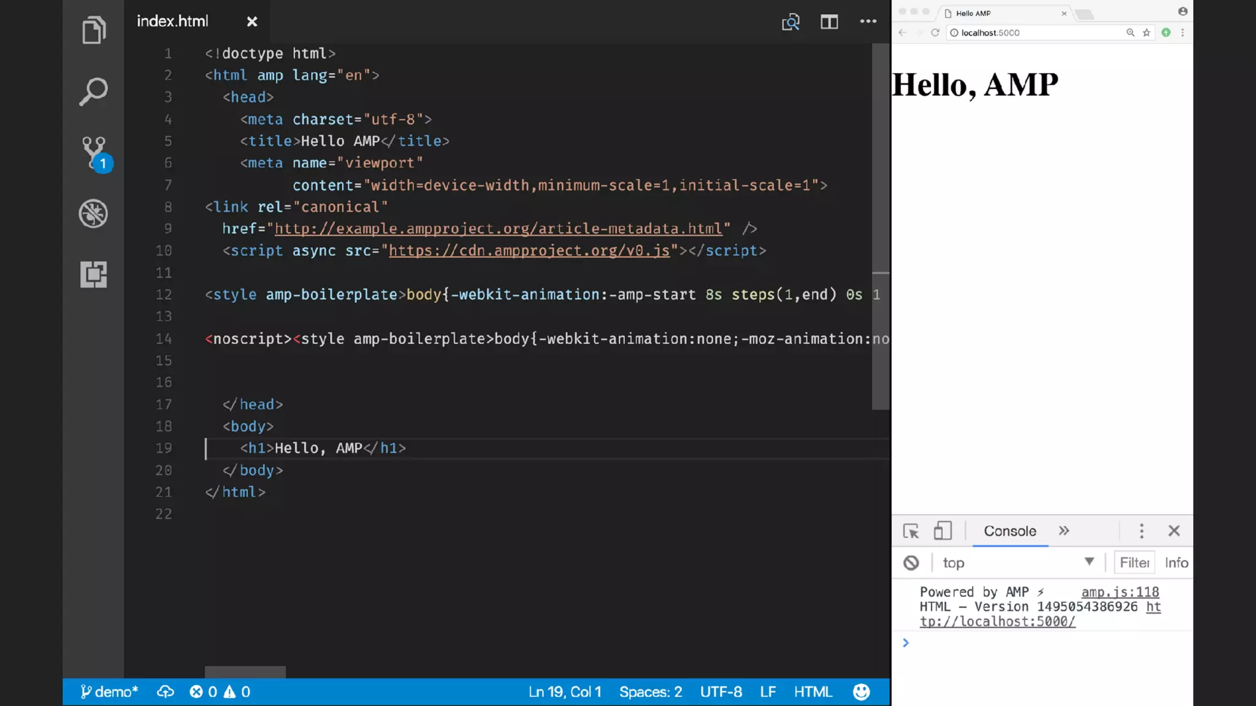Image resolution: width=1256 pixels, height=706 pixels.
Task: Click the smiley feedback icon in status bar
Action: (861, 692)
